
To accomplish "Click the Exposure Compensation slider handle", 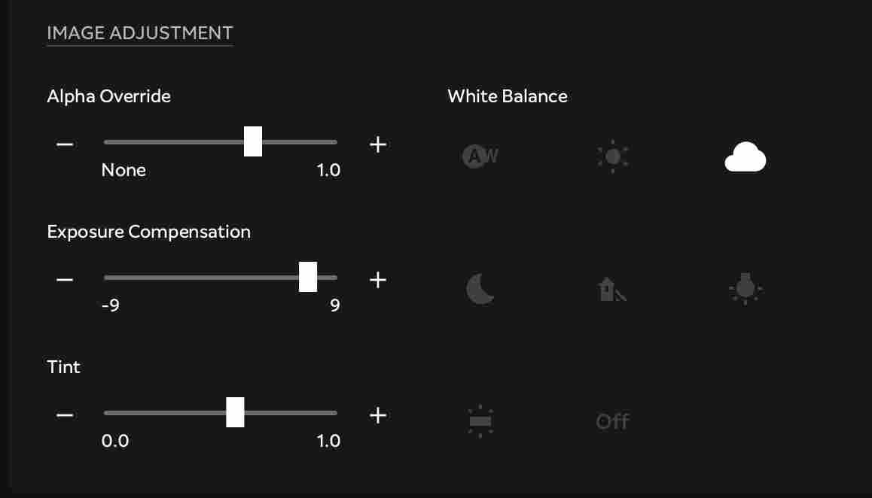I will pyautogui.click(x=309, y=277).
